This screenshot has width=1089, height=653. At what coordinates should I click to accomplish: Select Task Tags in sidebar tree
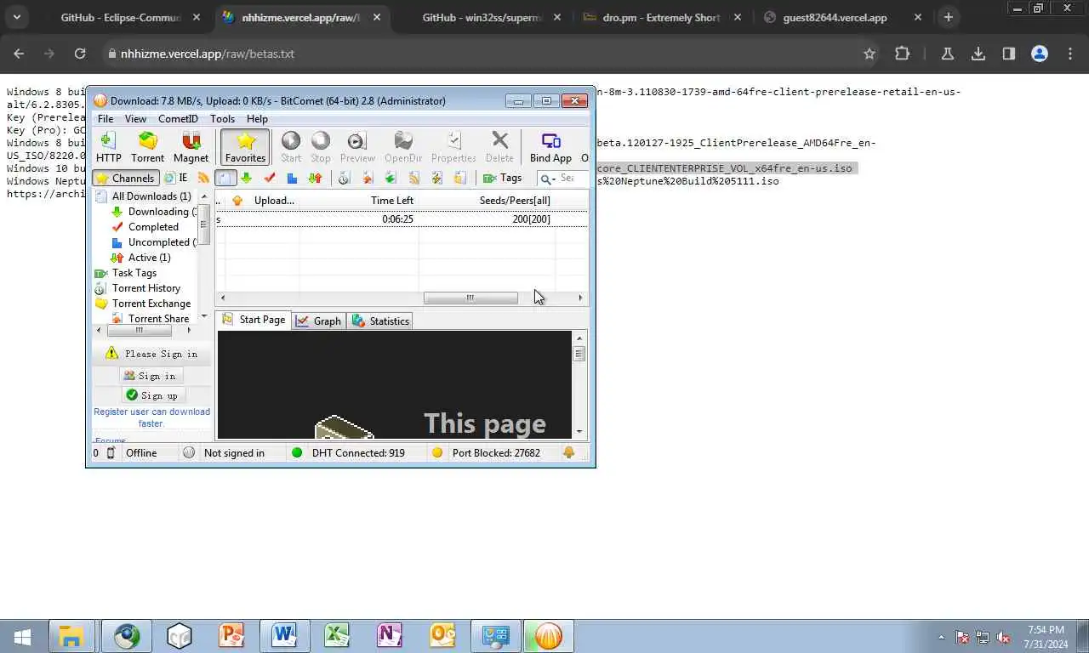click(x=134, y=273)
